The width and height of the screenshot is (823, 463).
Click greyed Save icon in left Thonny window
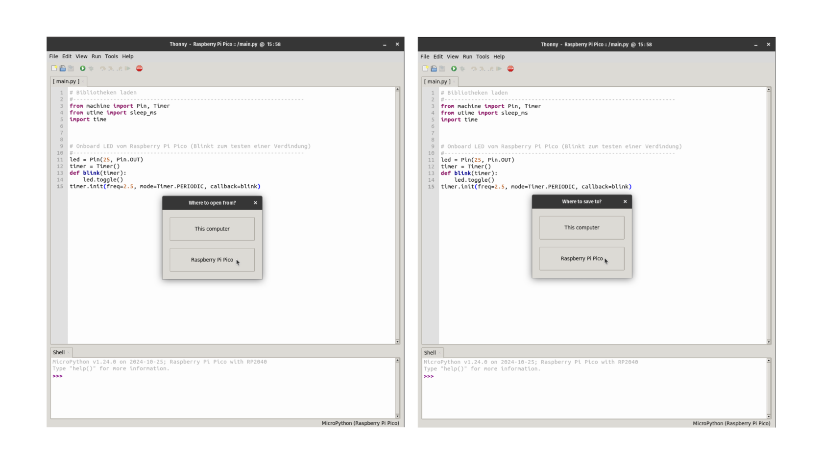[71, 69]
